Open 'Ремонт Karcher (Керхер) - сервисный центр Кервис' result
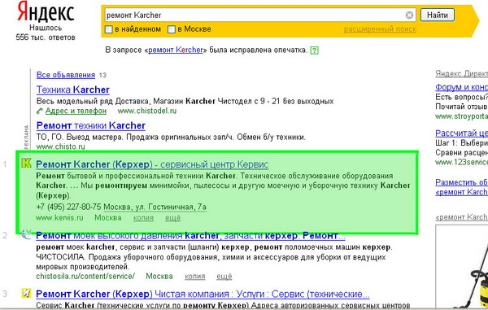Image resolution: width=488 pixels, height=310 pixels. tap(152, 164)
